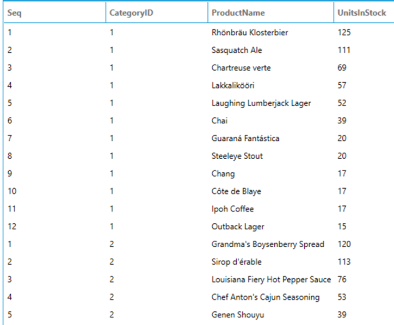This screenshot has height=325, width=394.
Task: Click Seq value 5 in Laughing Lumberjack Lager row
Action: [x=10, y=103]
